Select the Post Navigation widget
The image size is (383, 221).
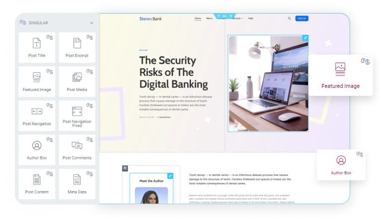[x=37, y=116]
